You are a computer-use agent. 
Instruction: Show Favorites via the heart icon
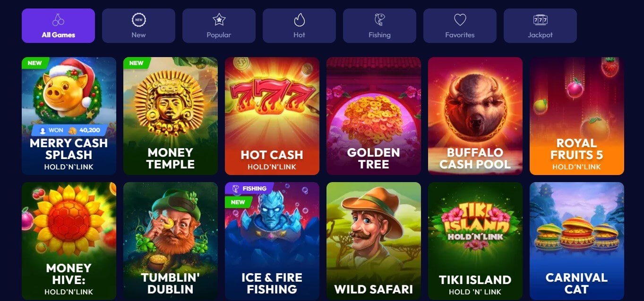[460, 20]
